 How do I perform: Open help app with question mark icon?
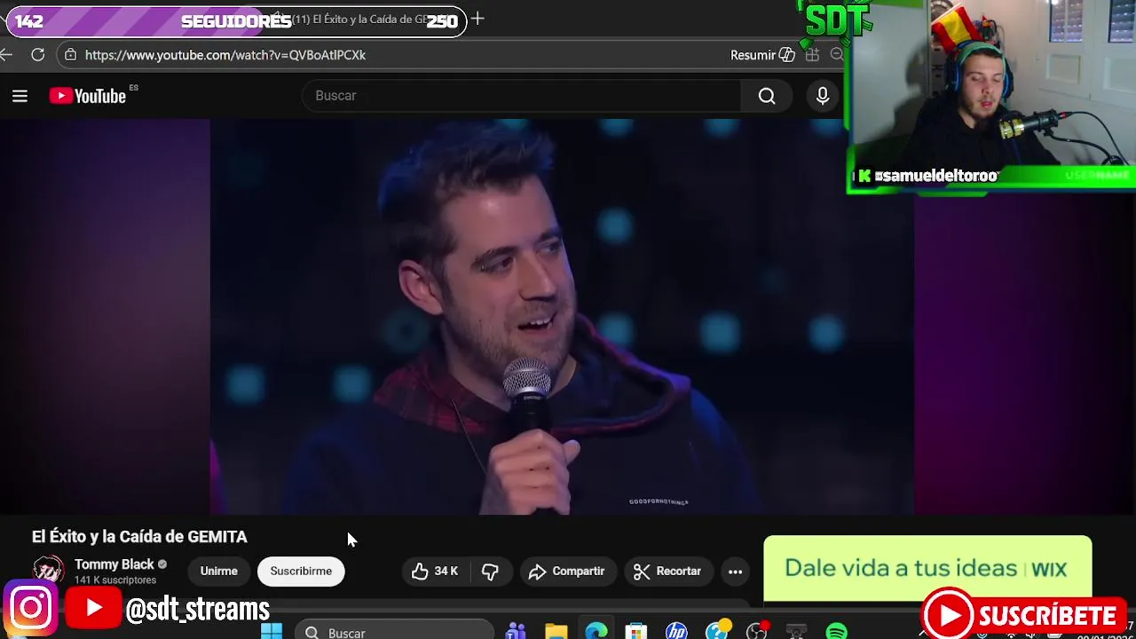tap(717, 632)
